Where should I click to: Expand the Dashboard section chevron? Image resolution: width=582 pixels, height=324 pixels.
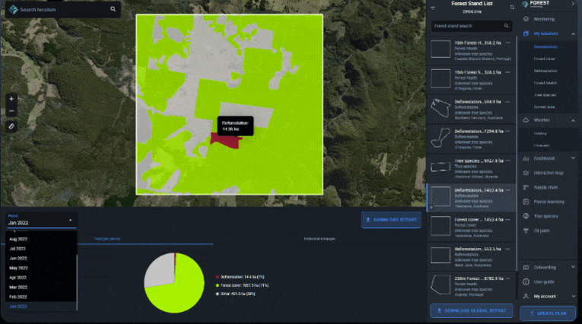click(x=573, y=158)
